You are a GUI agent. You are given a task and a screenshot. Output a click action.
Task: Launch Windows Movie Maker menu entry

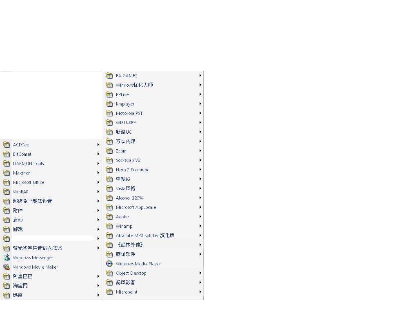coord(51,267)
